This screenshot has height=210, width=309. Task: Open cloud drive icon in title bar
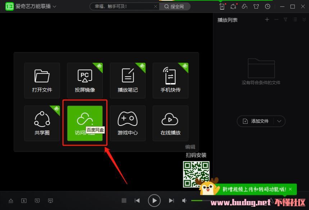tap(245, 6)
